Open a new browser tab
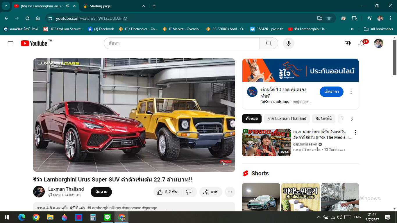The width and height of the screenshot is (397, 223). (154, 6)
